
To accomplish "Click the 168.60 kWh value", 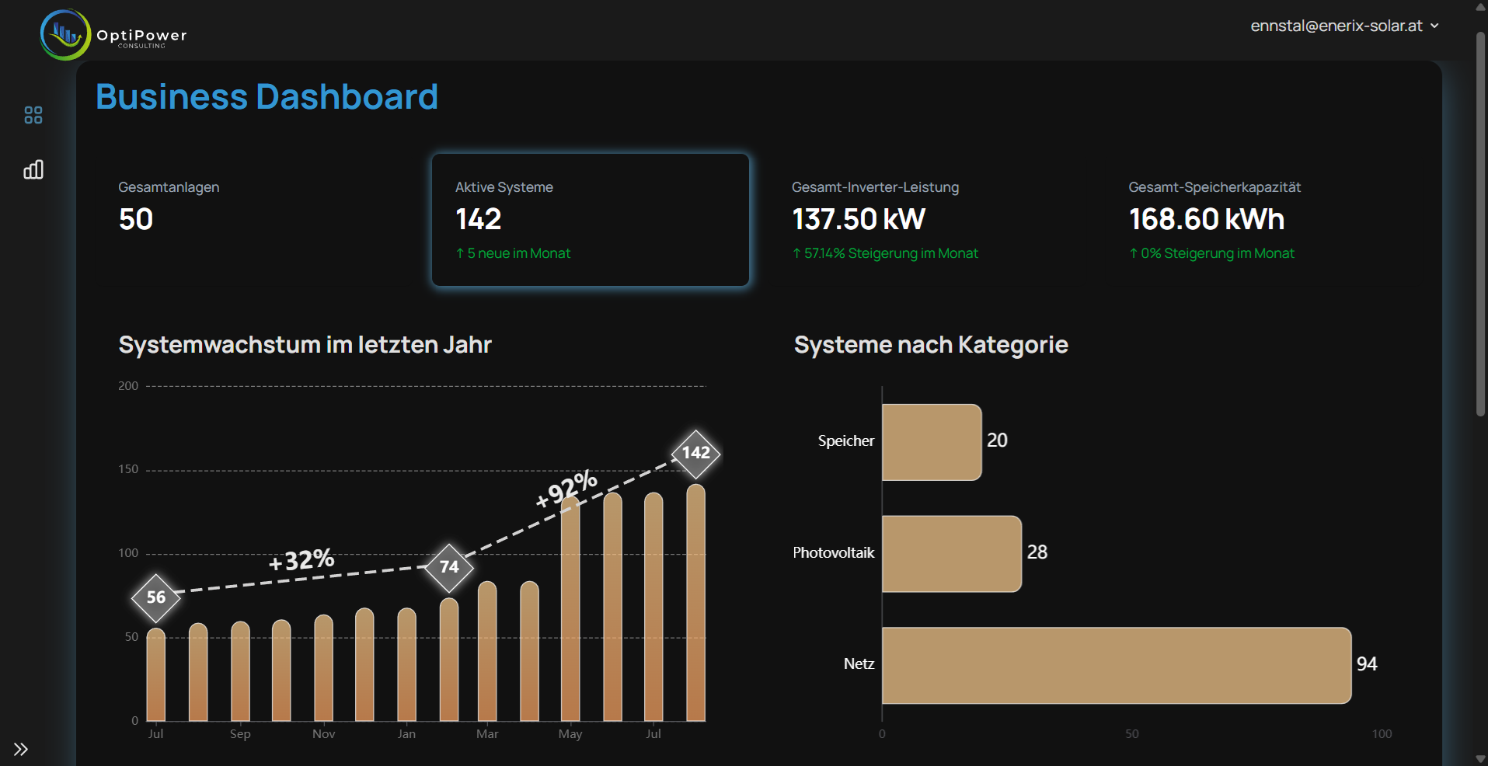I will coord(1206,219).
